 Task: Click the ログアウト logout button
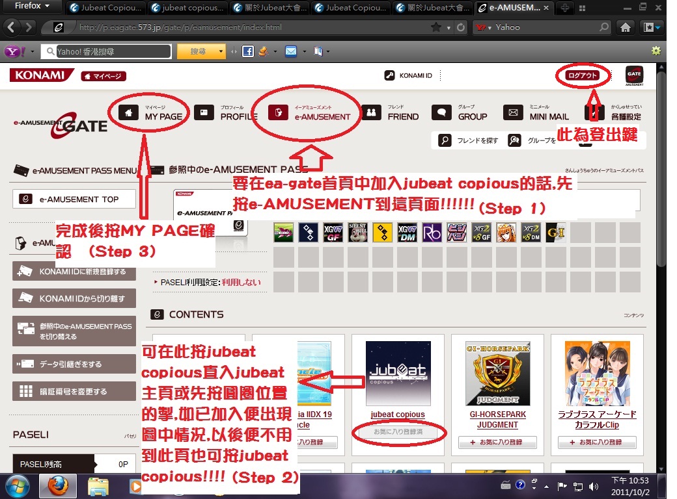click(583, 75)
